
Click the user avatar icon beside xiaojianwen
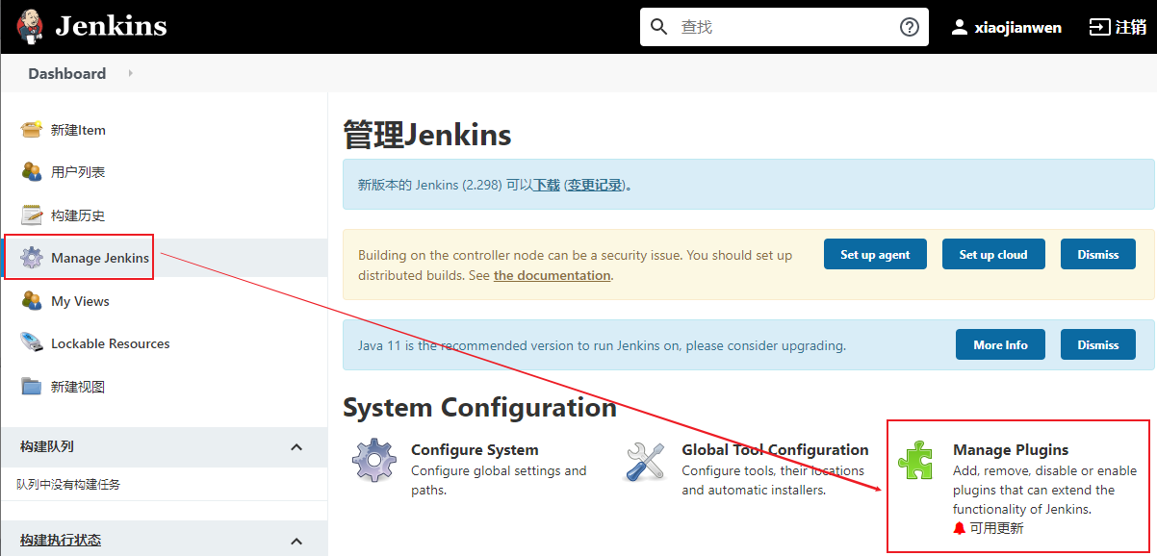(959, 27)
